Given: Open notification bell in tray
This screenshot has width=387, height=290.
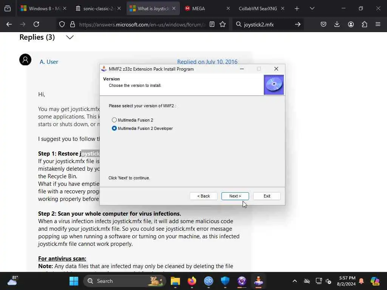Looking at the screenshot, I should click(362, 281).
